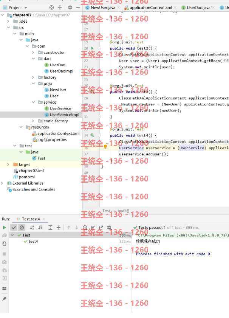
Task: Go to previous failed test arrow
Action: pos(69,228)
